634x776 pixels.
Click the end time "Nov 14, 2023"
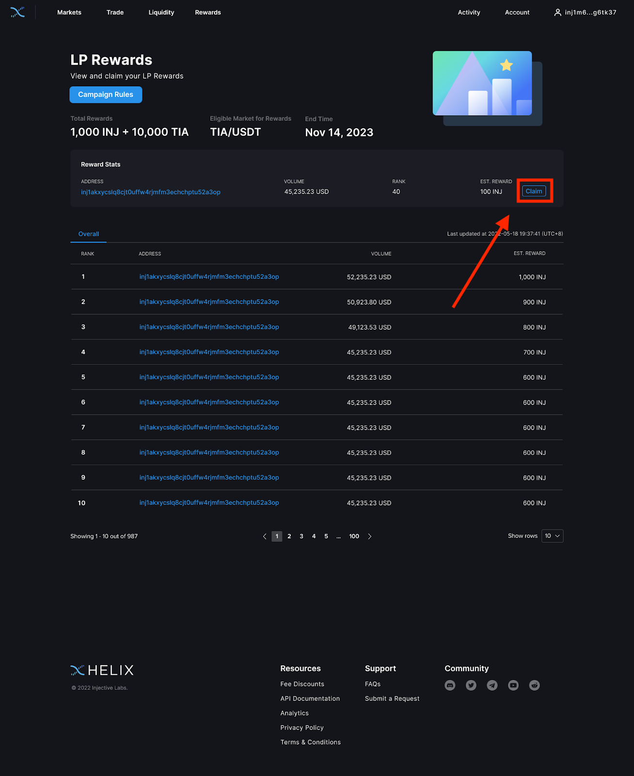[339, 132]
